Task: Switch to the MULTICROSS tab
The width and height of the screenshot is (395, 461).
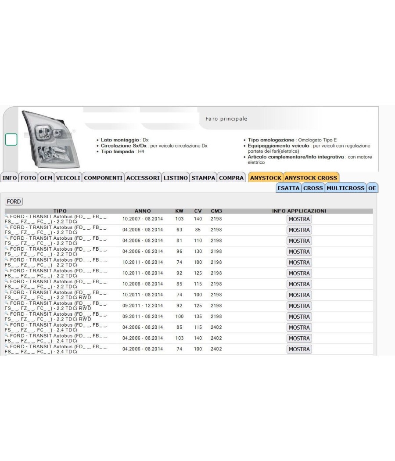Action: pyautogui.click(x=345, y=188)
